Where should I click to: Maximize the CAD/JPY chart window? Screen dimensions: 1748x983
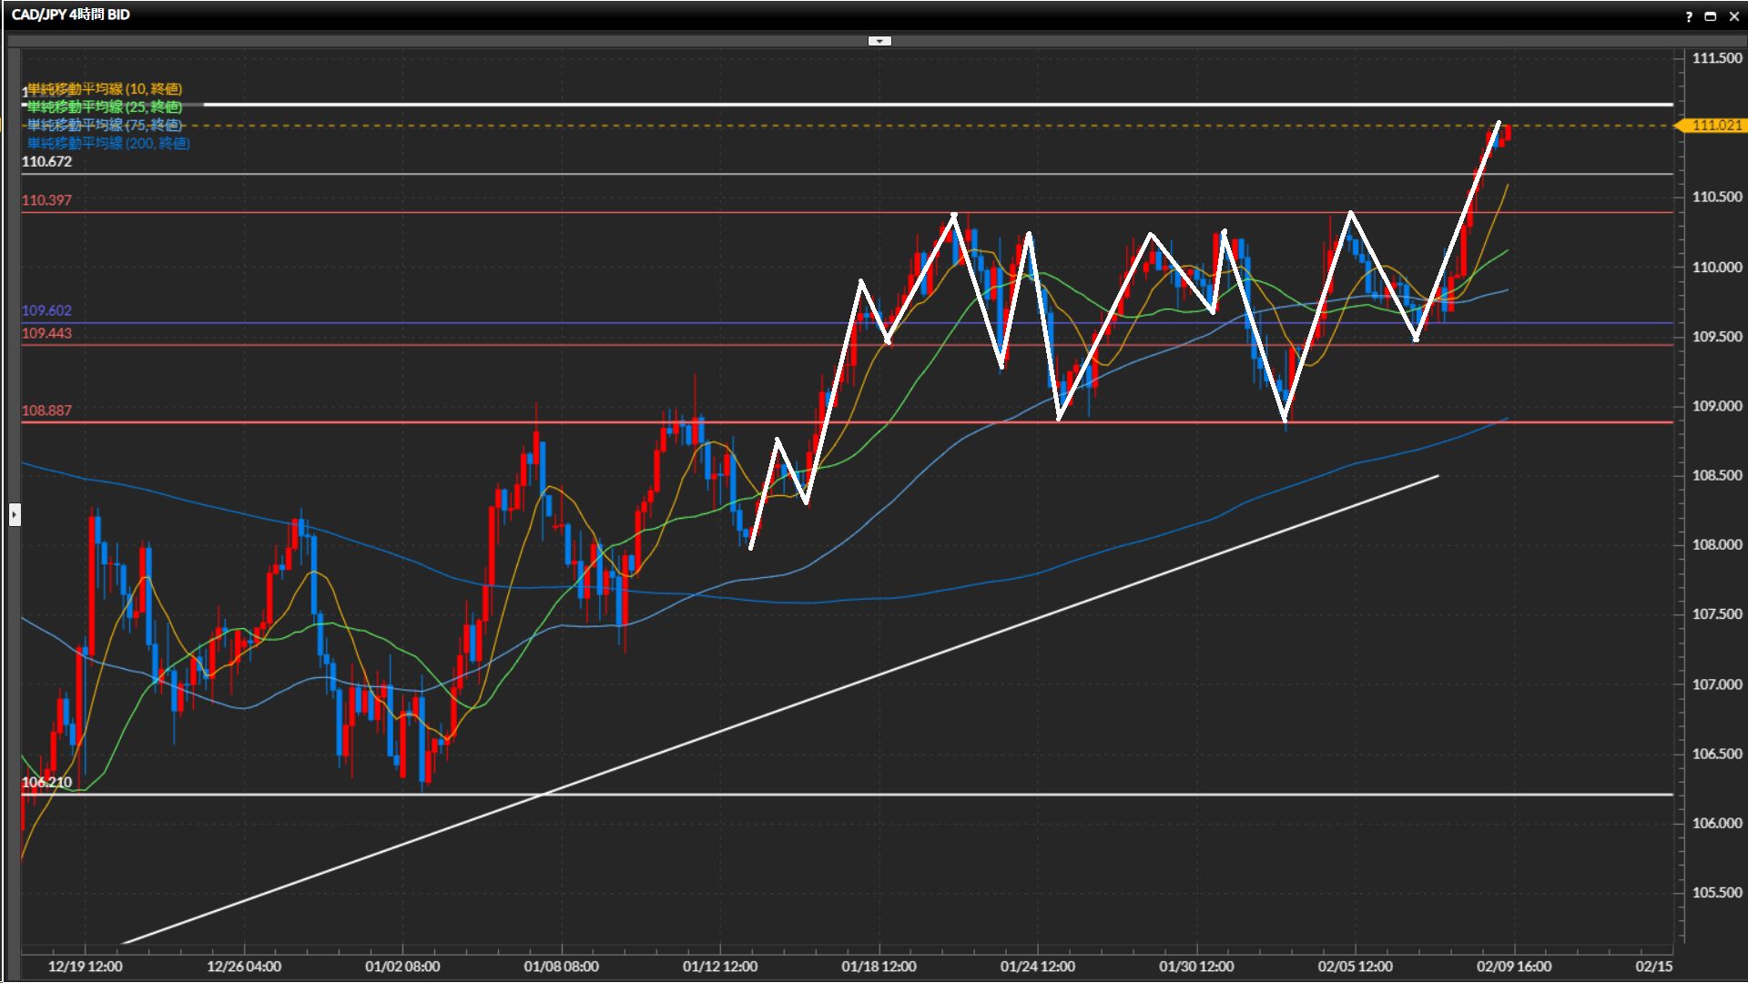pyautogui.click(x=1711, y=15)
